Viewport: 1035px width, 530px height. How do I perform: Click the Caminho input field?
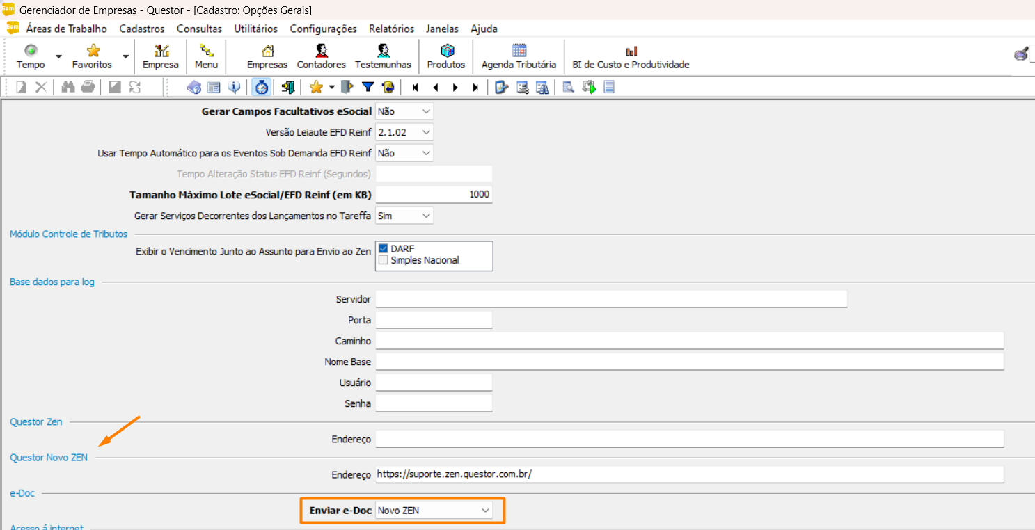coord(689,341)
